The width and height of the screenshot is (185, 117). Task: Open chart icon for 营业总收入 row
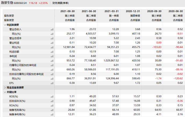pos(52,29)
